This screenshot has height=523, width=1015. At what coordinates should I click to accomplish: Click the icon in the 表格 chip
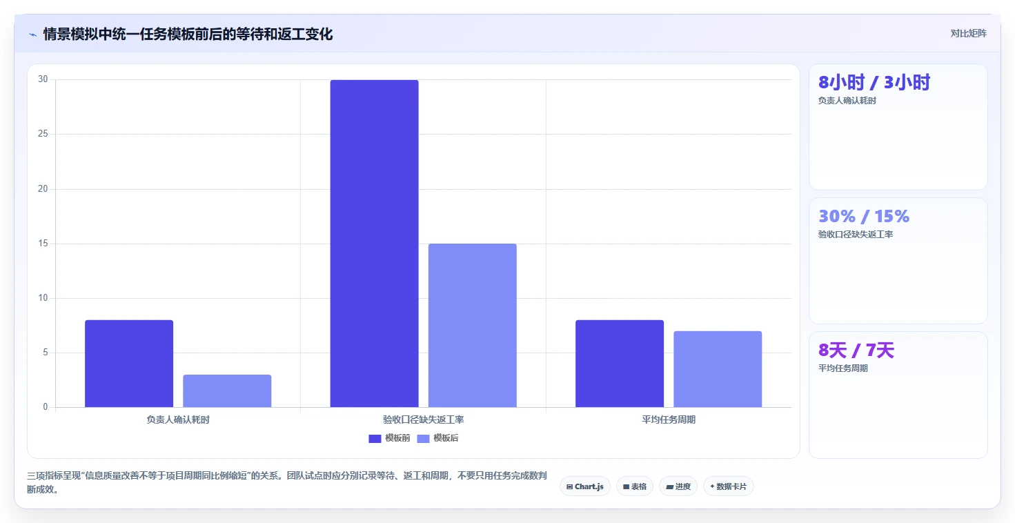626,486
